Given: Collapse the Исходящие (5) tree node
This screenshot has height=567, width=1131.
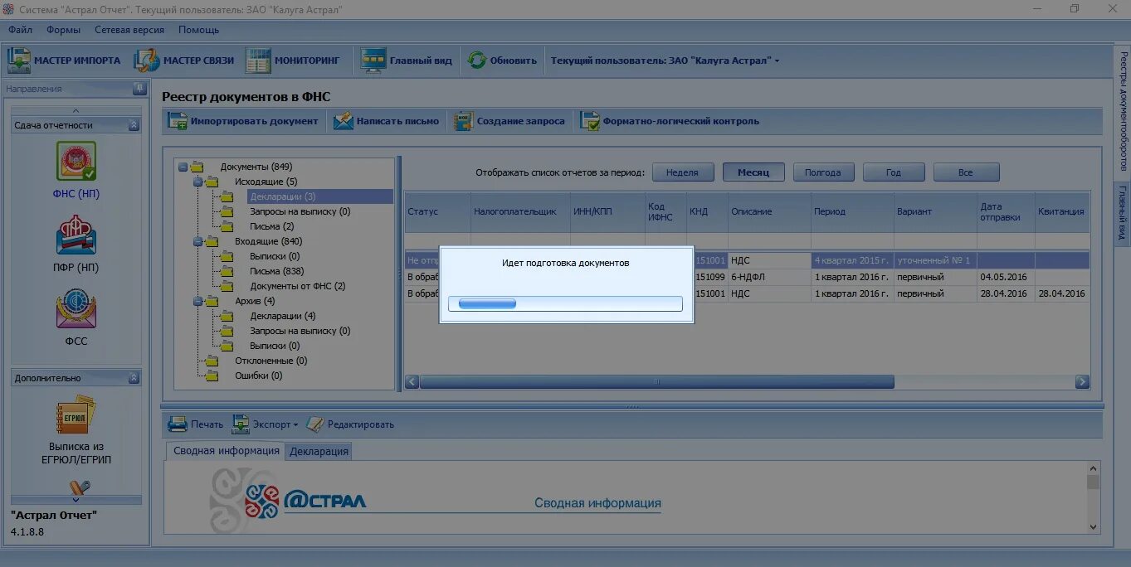Looking at the screenshot, I should coord(197,182).
